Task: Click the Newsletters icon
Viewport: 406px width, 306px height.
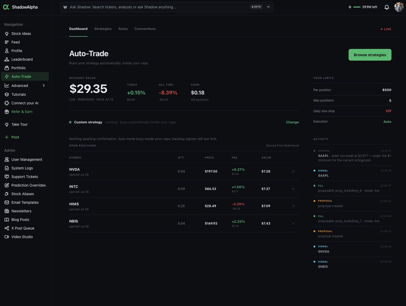Action: (7, 211)
